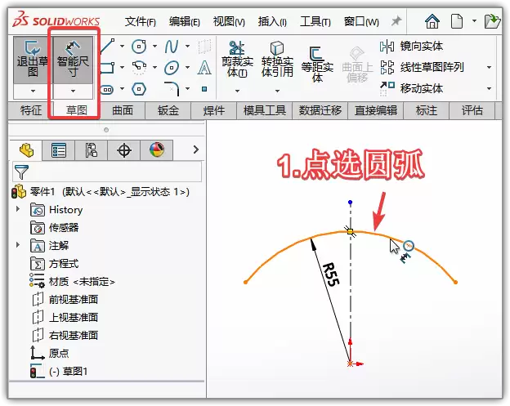
Task: Open the 文件(F) menu
Action: pyautogui.click(x=141, y=21)
